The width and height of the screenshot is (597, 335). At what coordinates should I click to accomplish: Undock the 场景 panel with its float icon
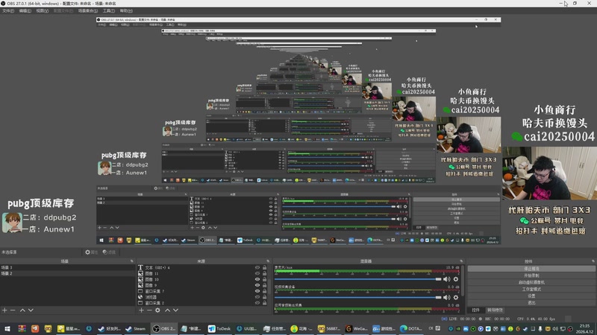pyautogui.click(x=132, y=261)
